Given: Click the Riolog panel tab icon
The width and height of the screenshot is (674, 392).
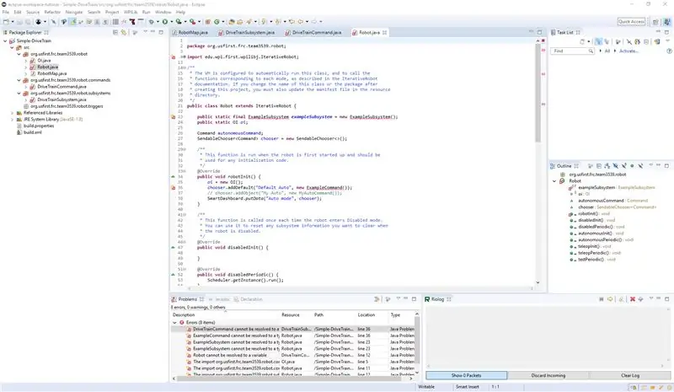Looking at the screenshot, I should pos(427,299).
